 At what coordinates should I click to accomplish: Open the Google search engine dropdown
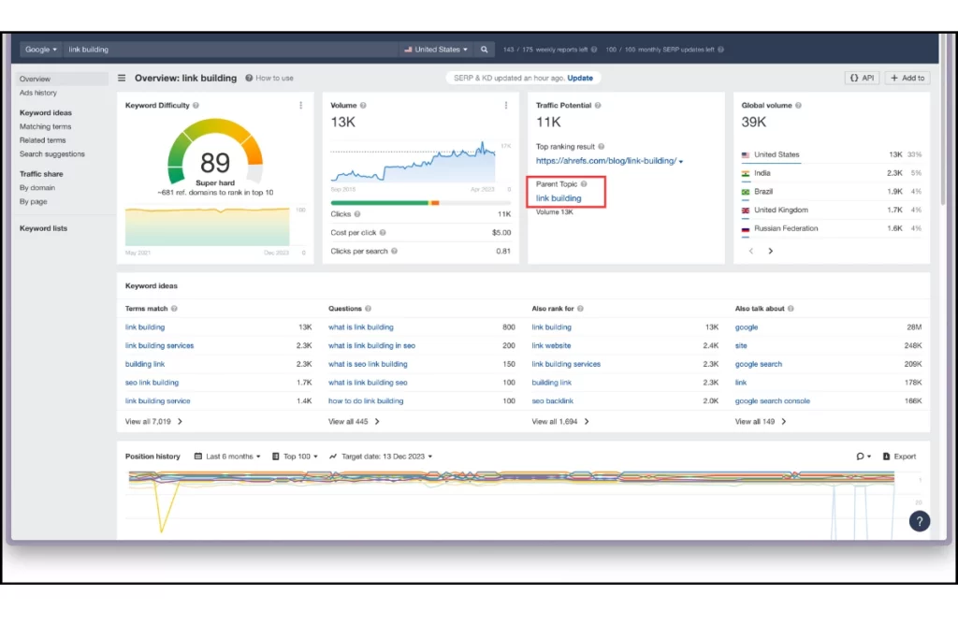point(40,50)
